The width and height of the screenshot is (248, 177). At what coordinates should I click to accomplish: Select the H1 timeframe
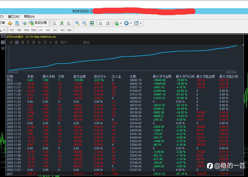tap(41, 30)
